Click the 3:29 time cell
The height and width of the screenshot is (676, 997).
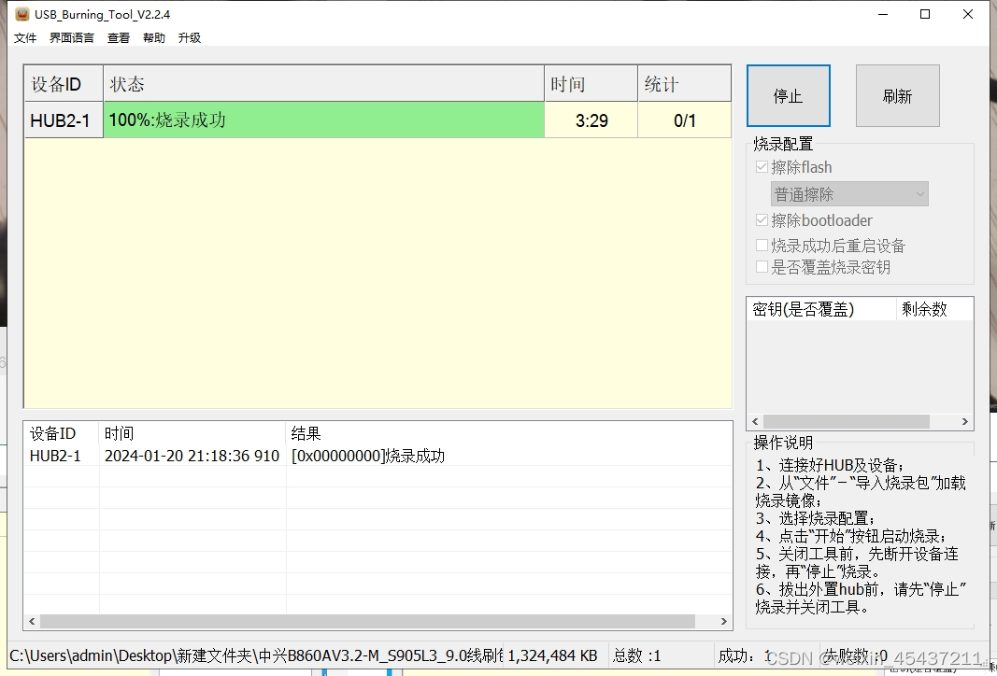click(591, 120)
